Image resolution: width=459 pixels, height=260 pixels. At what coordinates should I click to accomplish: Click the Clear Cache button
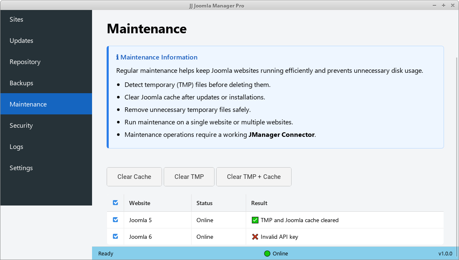135,177
